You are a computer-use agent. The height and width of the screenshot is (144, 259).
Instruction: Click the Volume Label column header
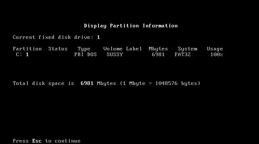123,49
